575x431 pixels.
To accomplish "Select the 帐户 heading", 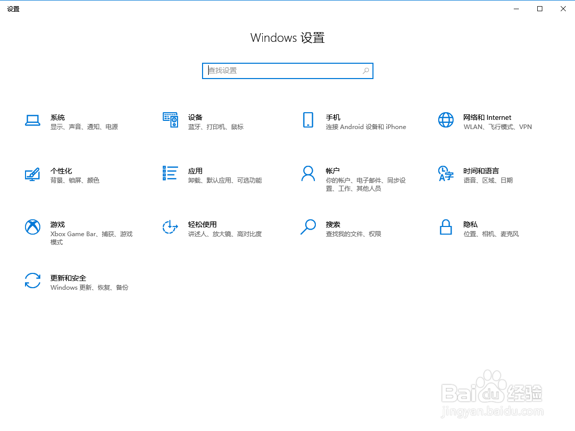I will click(x=333, y=171).
